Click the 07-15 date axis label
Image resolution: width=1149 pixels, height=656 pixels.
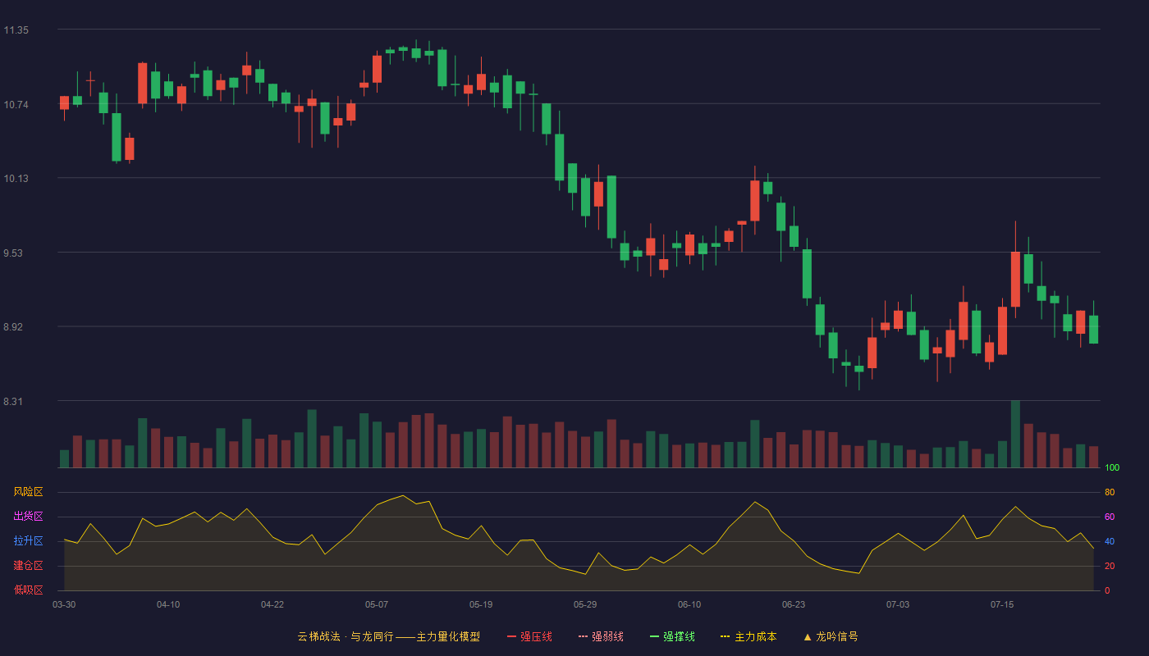[1002, 604]
